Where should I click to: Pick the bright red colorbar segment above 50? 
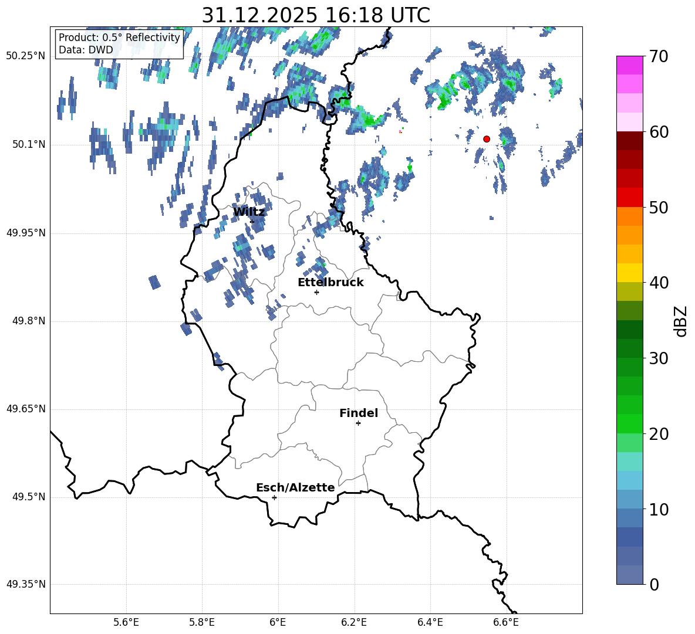click(630, 197)
